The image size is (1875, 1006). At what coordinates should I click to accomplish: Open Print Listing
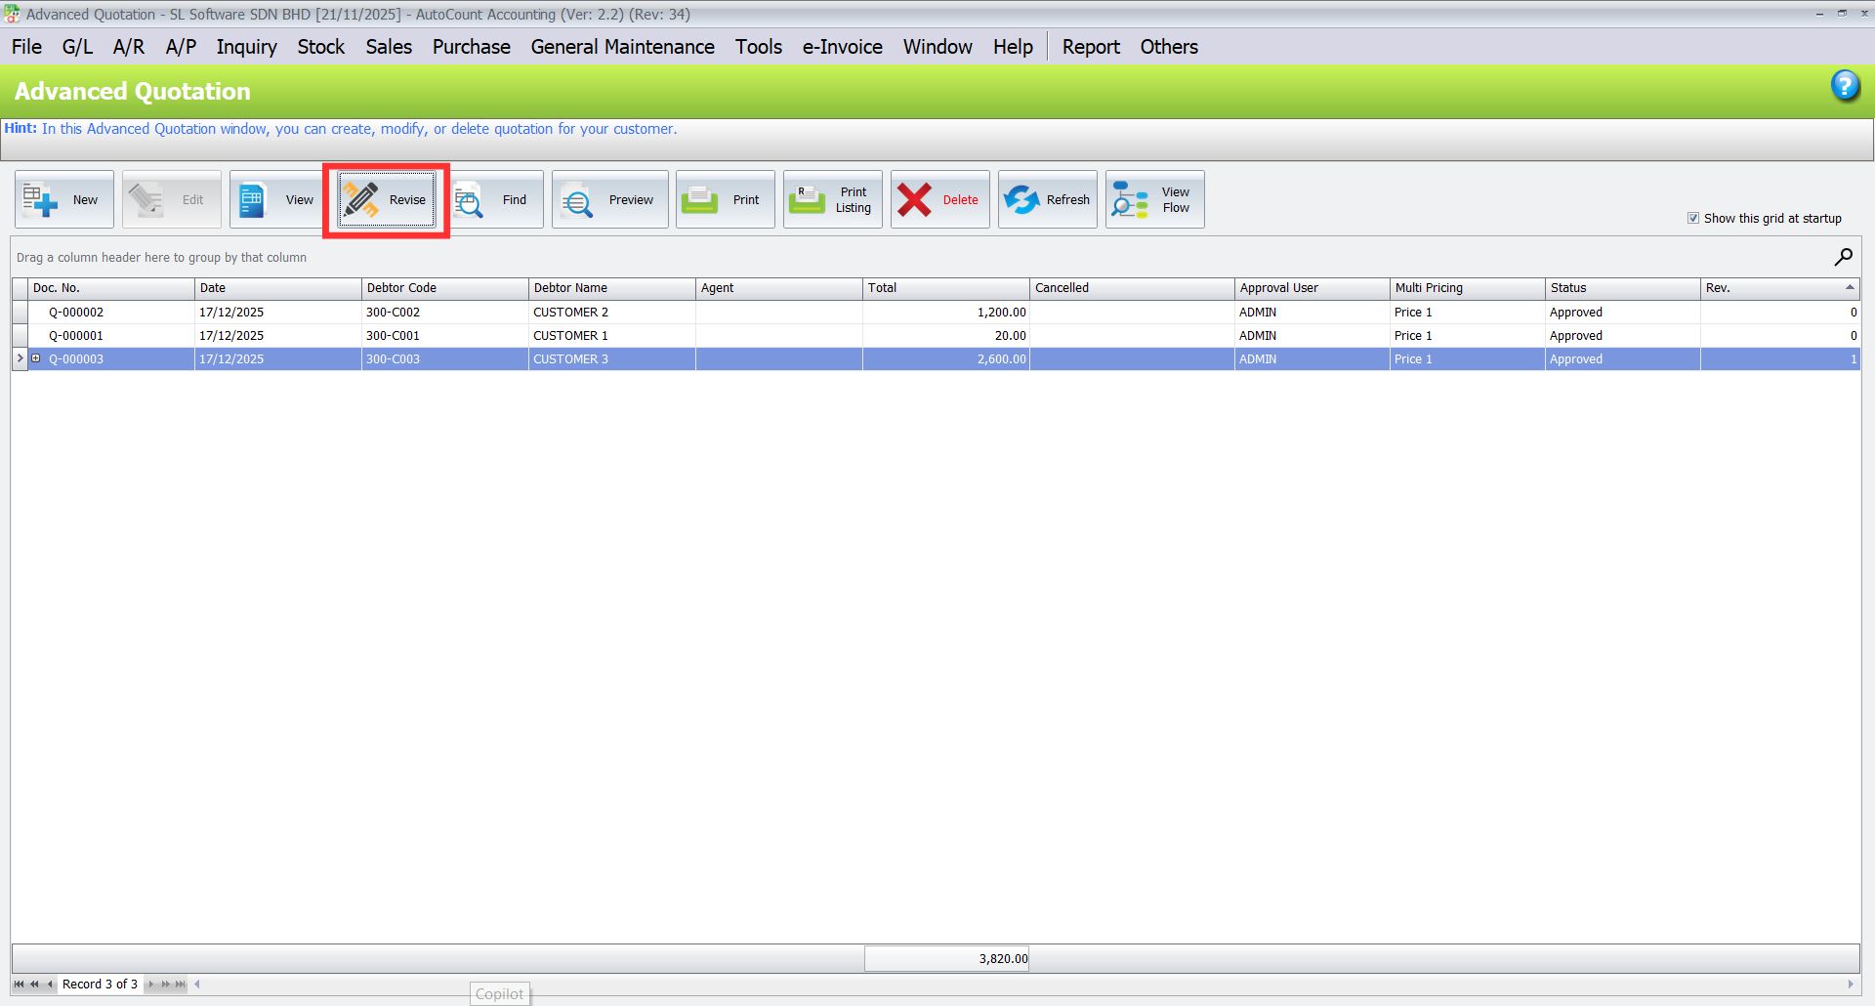tap(832, 198)
